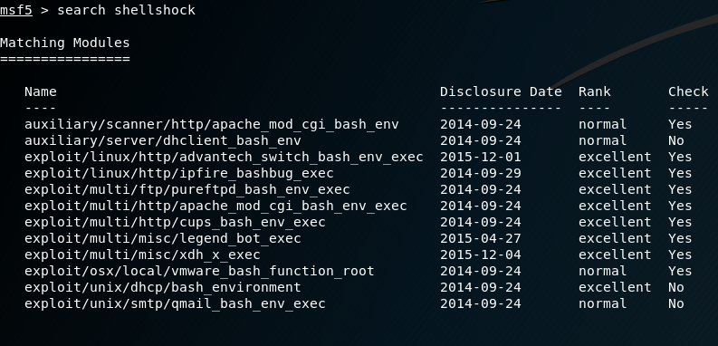Click 'Yes' check value of legend_bot_exec row

pyautogui.click(x=680, y=238)
